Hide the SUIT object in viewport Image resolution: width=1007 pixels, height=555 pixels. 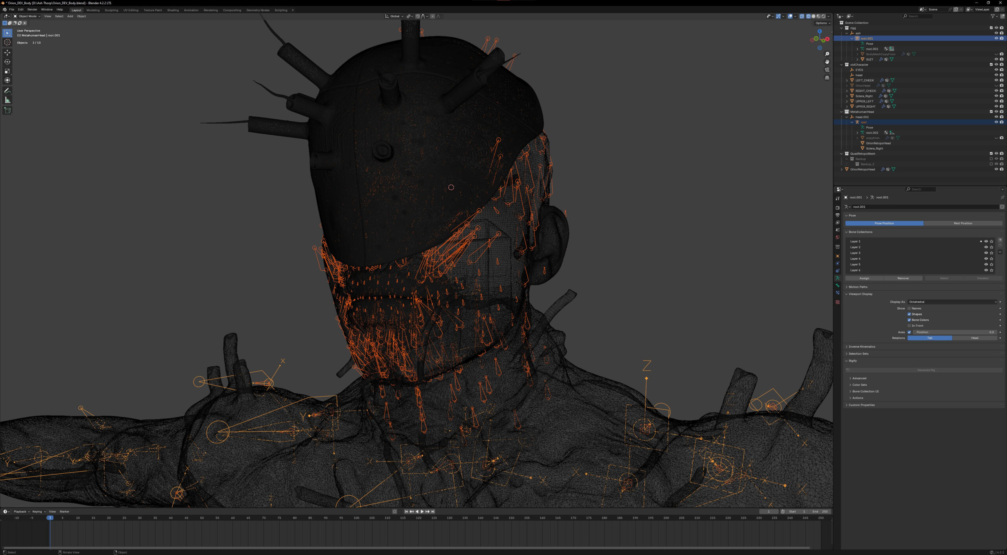[996, 59]
